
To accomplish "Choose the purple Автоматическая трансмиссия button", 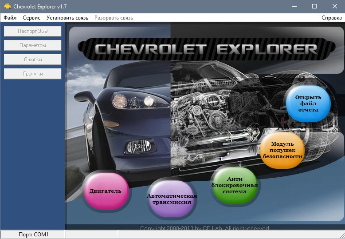I will click(172, 199).
